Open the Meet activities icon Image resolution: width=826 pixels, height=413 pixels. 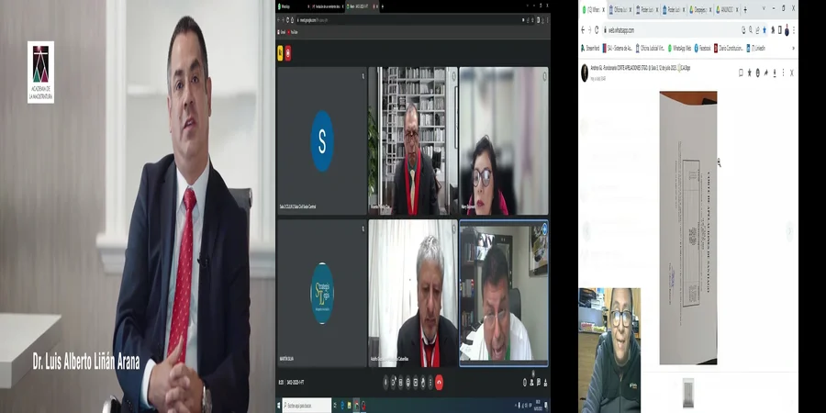click(545, 383)
